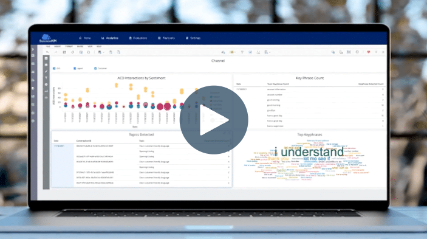Click the large red bubble in the sentiment chart

167,106
